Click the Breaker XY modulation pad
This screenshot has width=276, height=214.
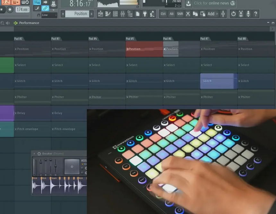pos(72,167)
